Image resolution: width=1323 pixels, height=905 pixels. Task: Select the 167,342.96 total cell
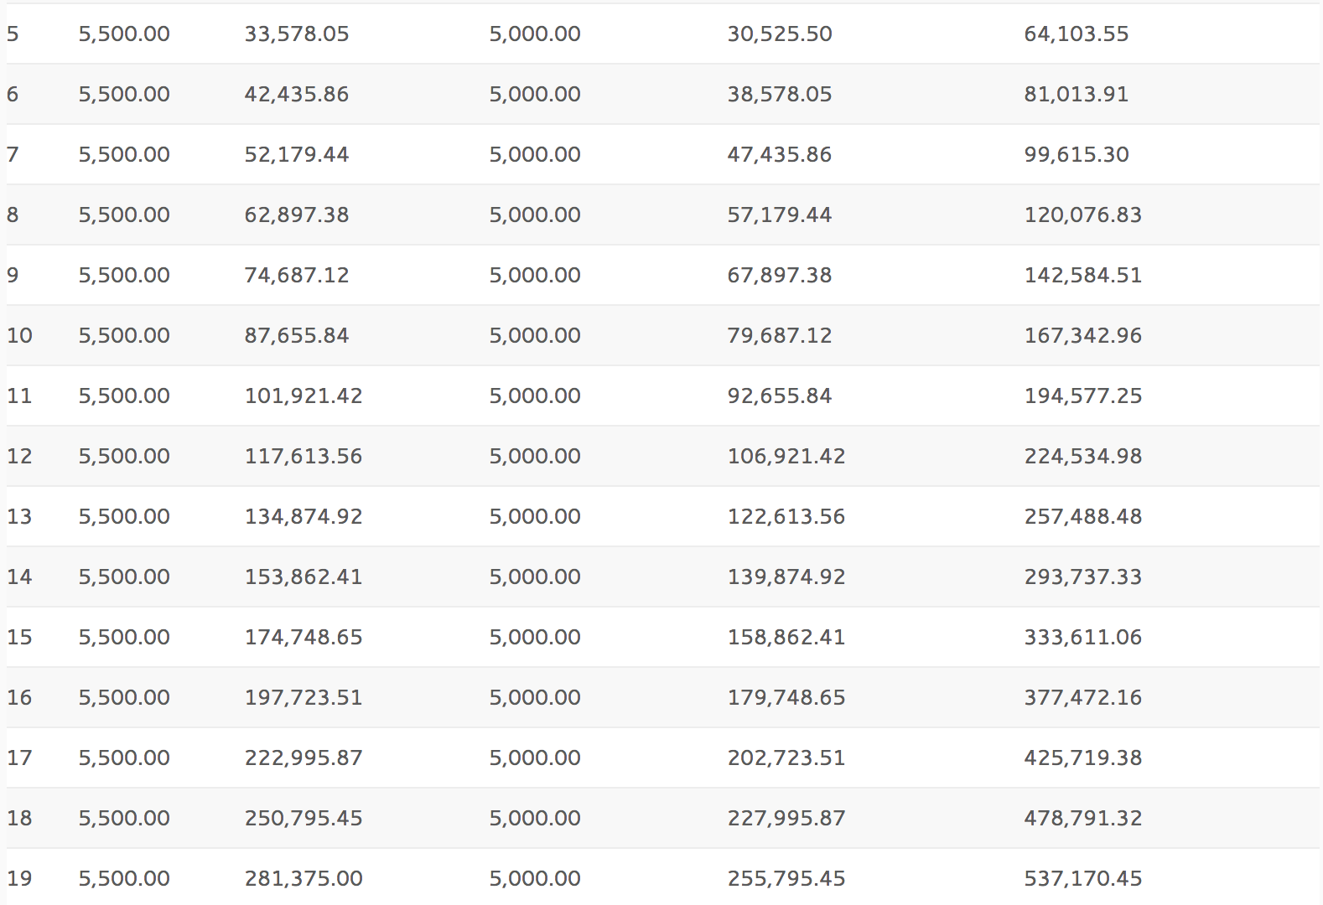1083,335
